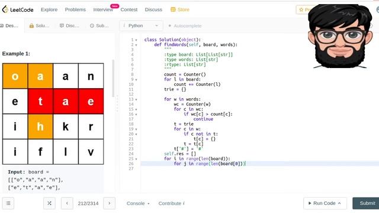Click 'self.res = []' on line 24
Screen dimensions: 379x213
180,154
